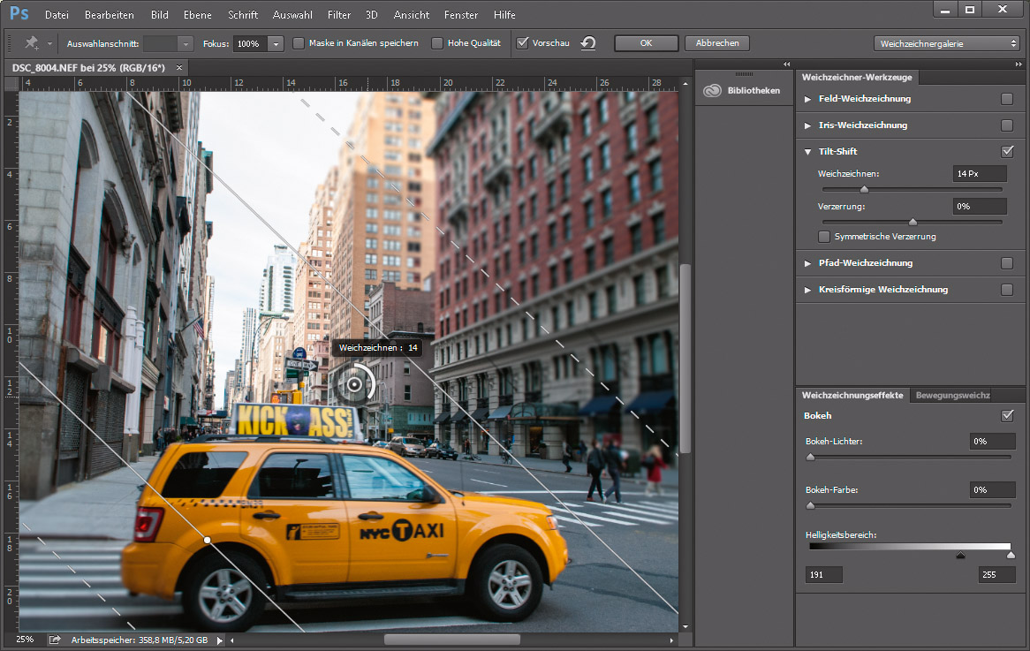Click the tilt-shift center blur pin
Image resolution: width=1030 pixels, height=651 pixels.
click(355, 384)
